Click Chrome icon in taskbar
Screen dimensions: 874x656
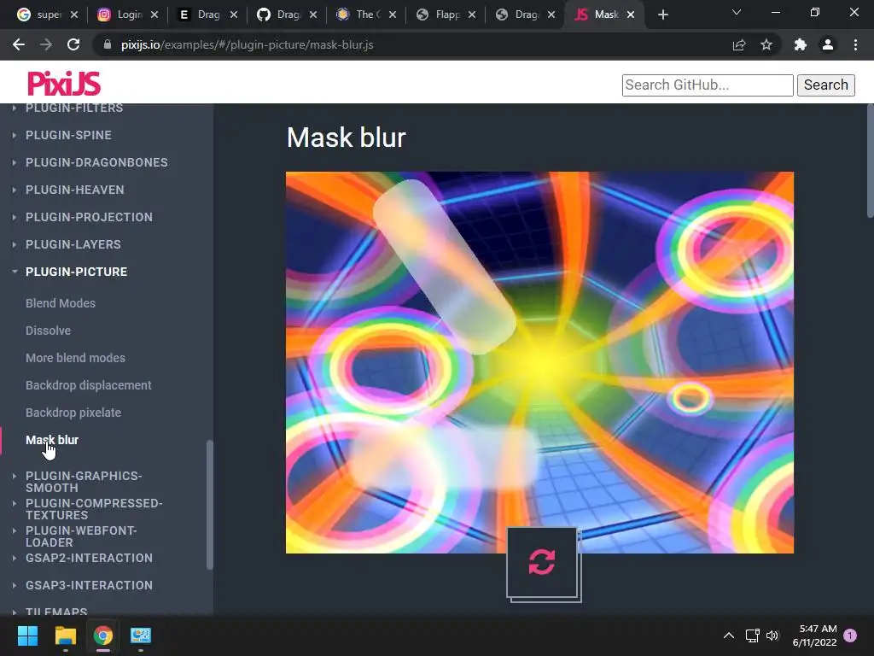(103, 635)
